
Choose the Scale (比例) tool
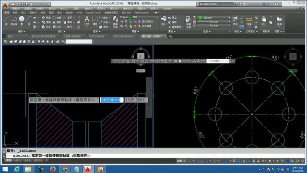(57, 27)
